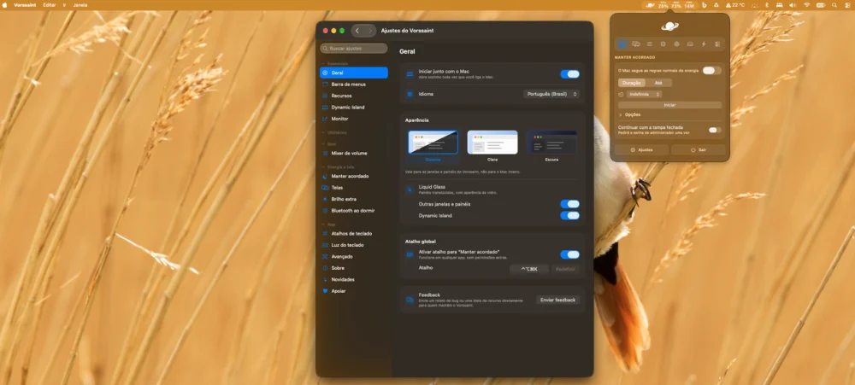Open Brilho extra in the sidebar
This screenshot has height=385, width=855.
pyautogui.click(x=354, y=199)
